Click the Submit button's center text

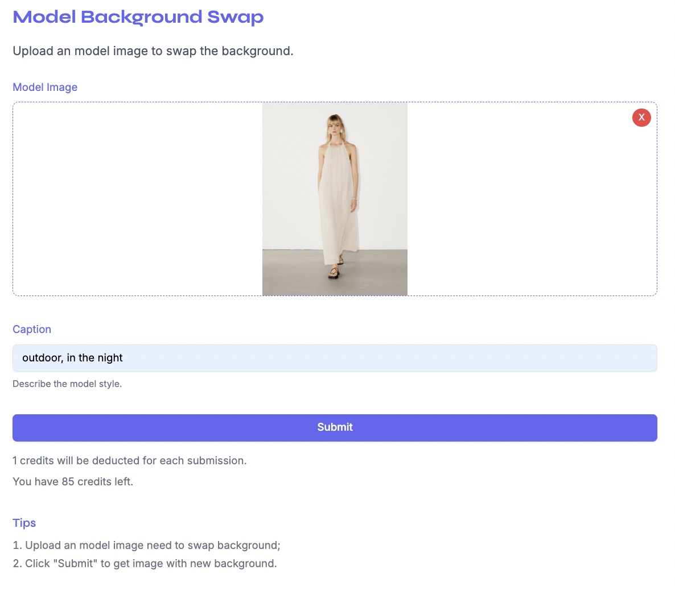pyautogui.click(x=335, y=427)
